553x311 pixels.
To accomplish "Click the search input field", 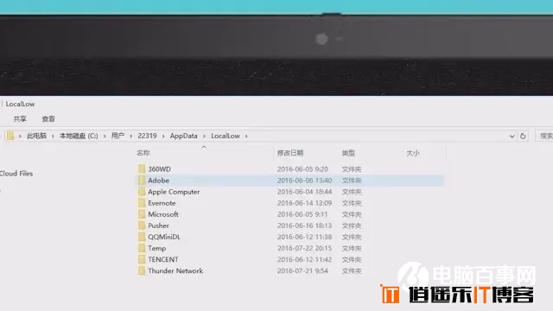I will click(x=544, y=136).
